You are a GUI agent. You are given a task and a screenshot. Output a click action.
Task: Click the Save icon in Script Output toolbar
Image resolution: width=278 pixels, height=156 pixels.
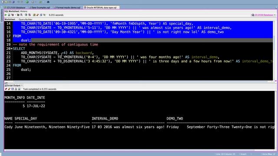point(13,89)
